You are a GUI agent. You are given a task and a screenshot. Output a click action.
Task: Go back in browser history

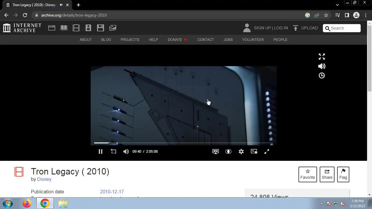[x=6, y=15]
